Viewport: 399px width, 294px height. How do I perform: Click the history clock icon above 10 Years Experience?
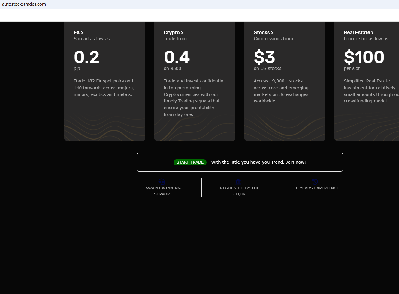point(315,181)
